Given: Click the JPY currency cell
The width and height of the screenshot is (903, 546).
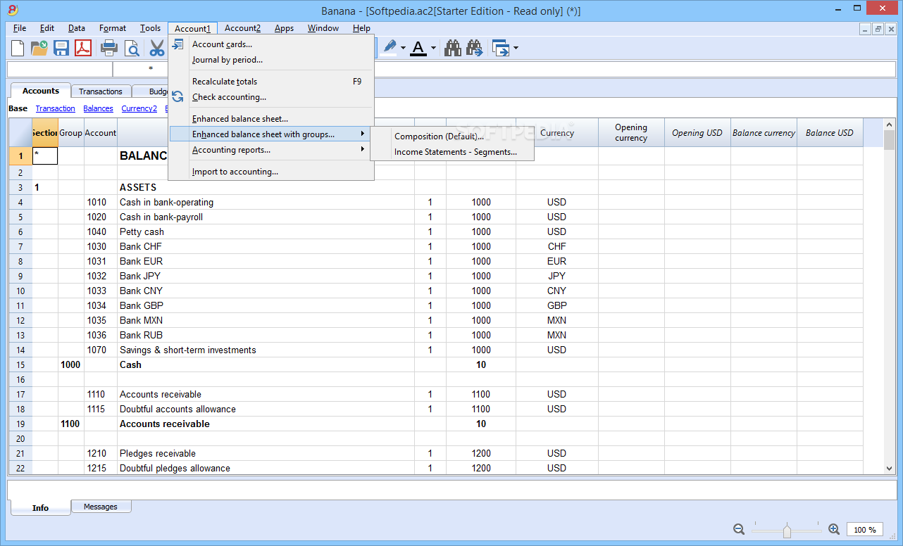Looking at the screenshot, I should (556, 276).
